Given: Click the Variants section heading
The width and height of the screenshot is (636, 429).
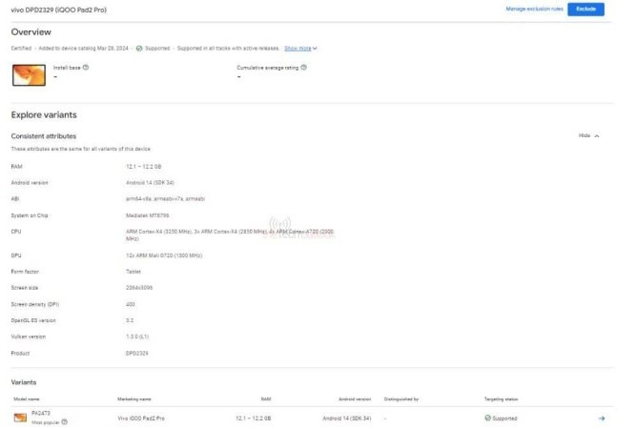Looking at the screenshot, I should [x=24, y=382].
